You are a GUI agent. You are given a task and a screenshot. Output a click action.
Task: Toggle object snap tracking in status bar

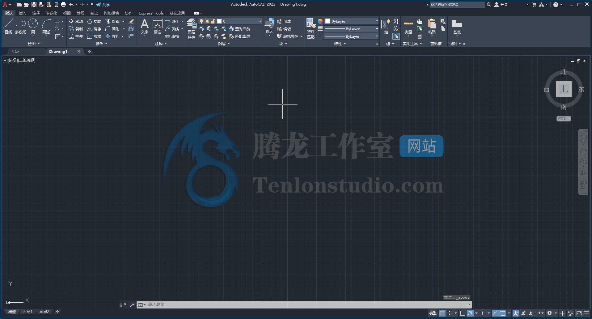tap(495, 313)
